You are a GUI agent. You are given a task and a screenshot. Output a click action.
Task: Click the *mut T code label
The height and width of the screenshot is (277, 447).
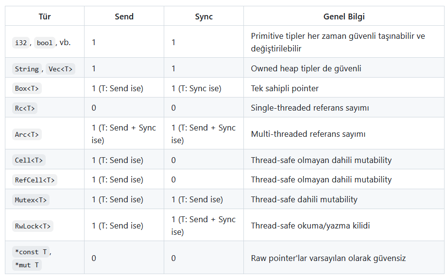pos(27,265)
